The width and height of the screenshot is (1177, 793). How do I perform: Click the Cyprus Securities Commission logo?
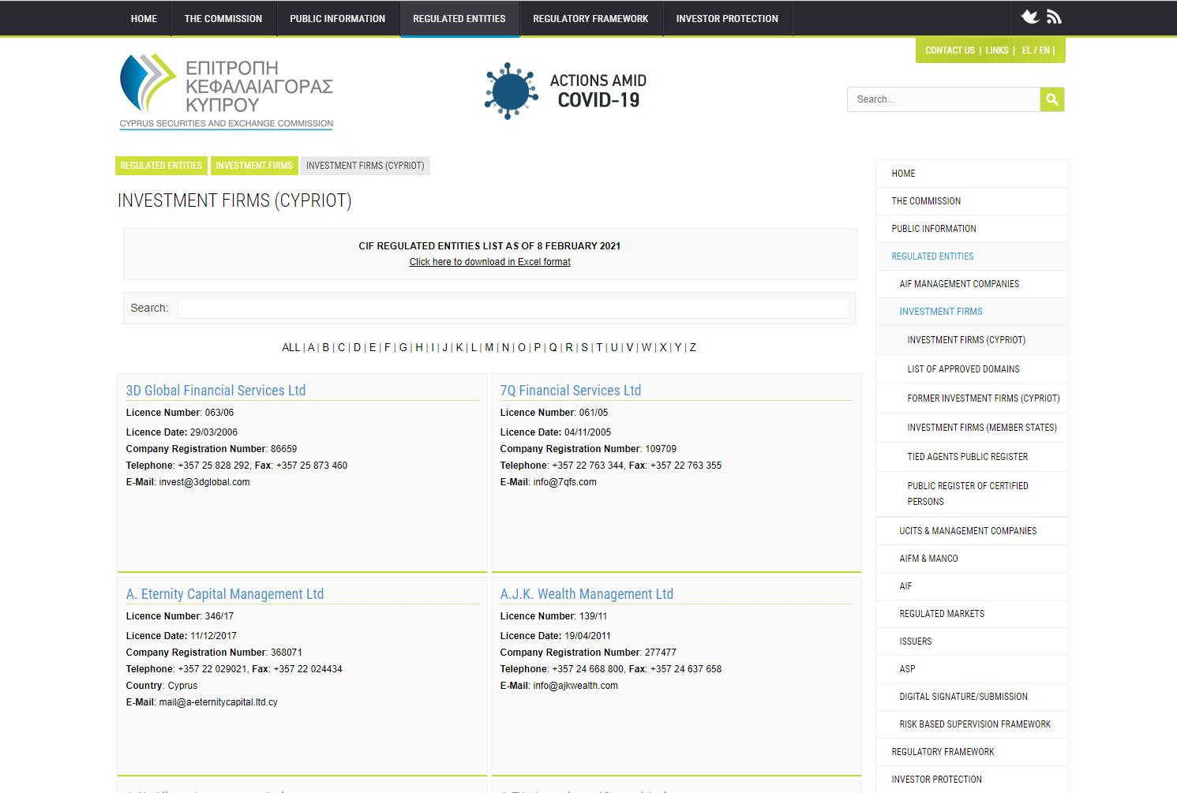226,91
